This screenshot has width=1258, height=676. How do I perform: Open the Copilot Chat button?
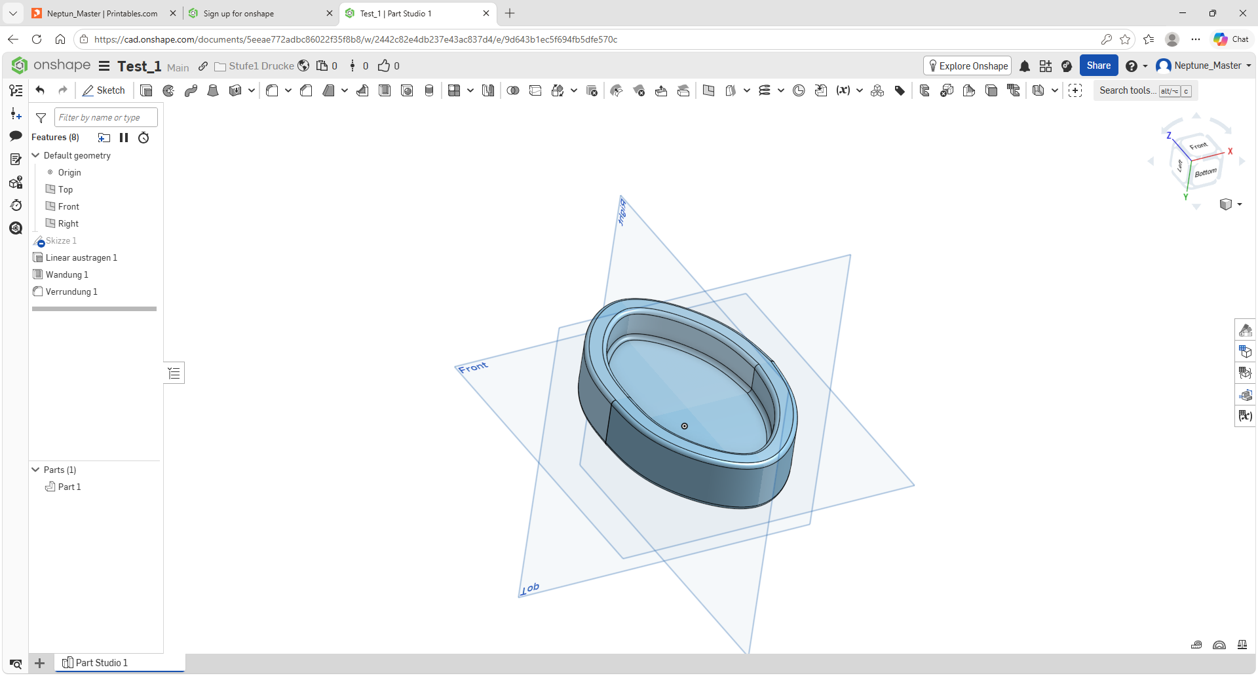click(1231, 39)
